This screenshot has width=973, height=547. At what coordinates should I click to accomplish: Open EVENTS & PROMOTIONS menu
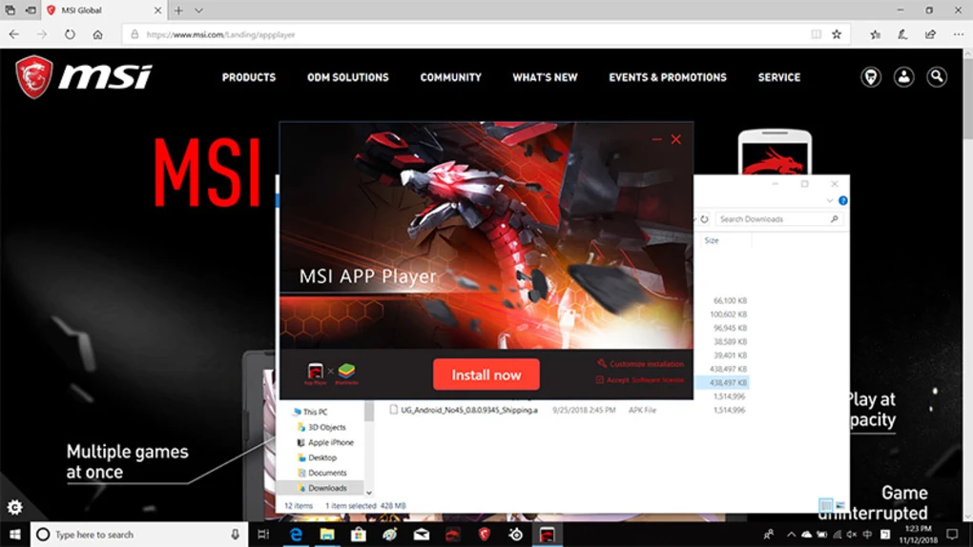pyautogui.click(x=667, y=77)
